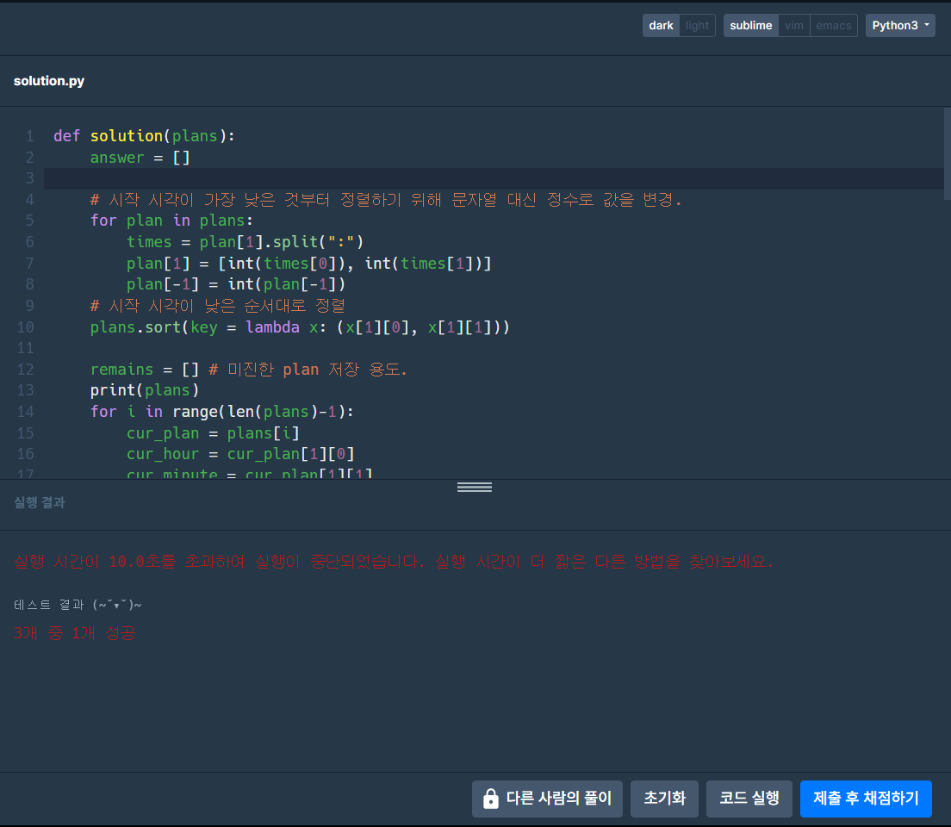951x827 pixels.
Task: Click the code editor vertical scrollbar
Action: [948, 154]
